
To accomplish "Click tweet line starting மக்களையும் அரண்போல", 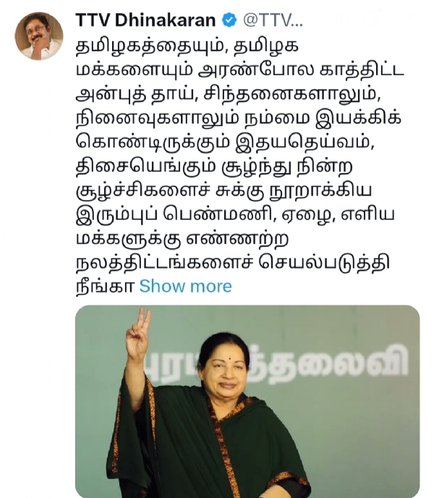I will point(240,70).
